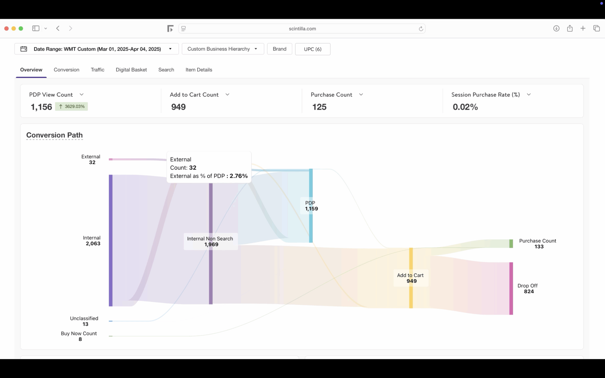The height and width of the screenshot is (378, 605).
Task: Open the Custom Business Hierarchy dropdown
Action: coord(223,49)
